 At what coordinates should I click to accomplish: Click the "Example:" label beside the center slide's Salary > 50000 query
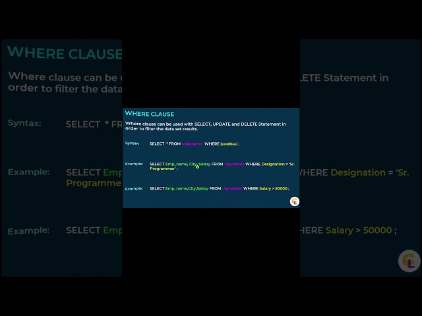click(x=134, y=189)
